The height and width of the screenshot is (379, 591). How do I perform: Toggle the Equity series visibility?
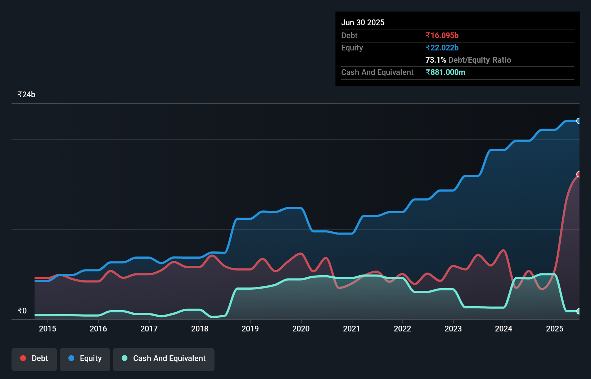click(85, 358)
